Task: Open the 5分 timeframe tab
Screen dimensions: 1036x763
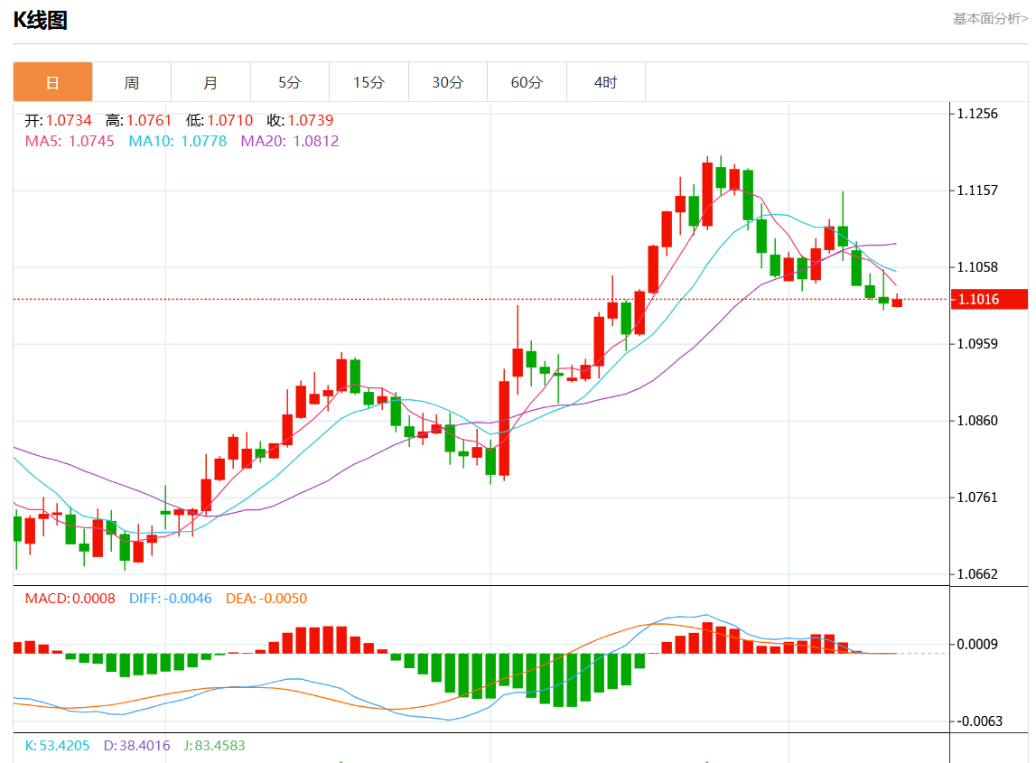Action: 290,82
